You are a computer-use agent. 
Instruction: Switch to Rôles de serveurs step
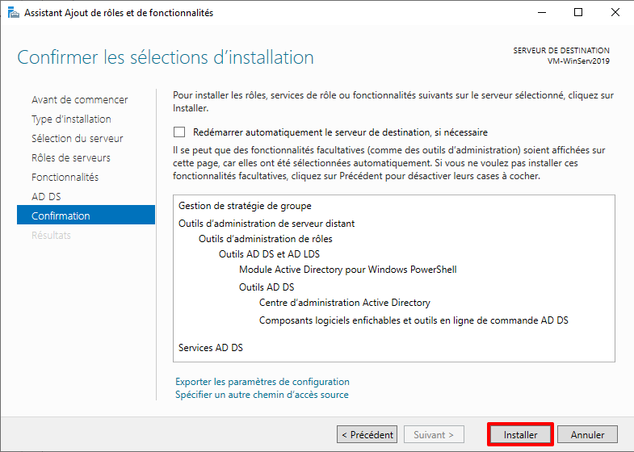[71, 158]
